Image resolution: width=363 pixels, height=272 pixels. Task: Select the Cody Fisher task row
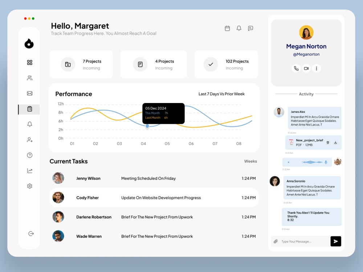tap(154, 198)
